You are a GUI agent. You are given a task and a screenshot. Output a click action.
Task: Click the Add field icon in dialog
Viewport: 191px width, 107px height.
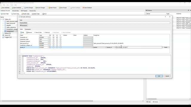21,32
